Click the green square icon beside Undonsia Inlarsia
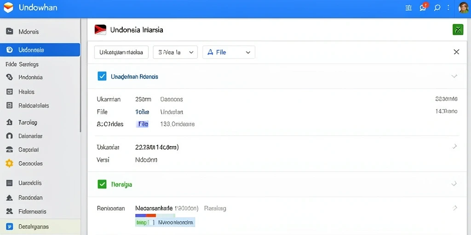 458,30
